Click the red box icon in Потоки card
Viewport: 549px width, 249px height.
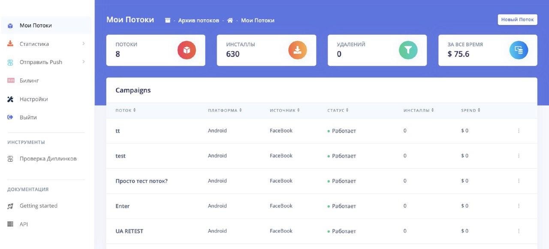(187, 50)
